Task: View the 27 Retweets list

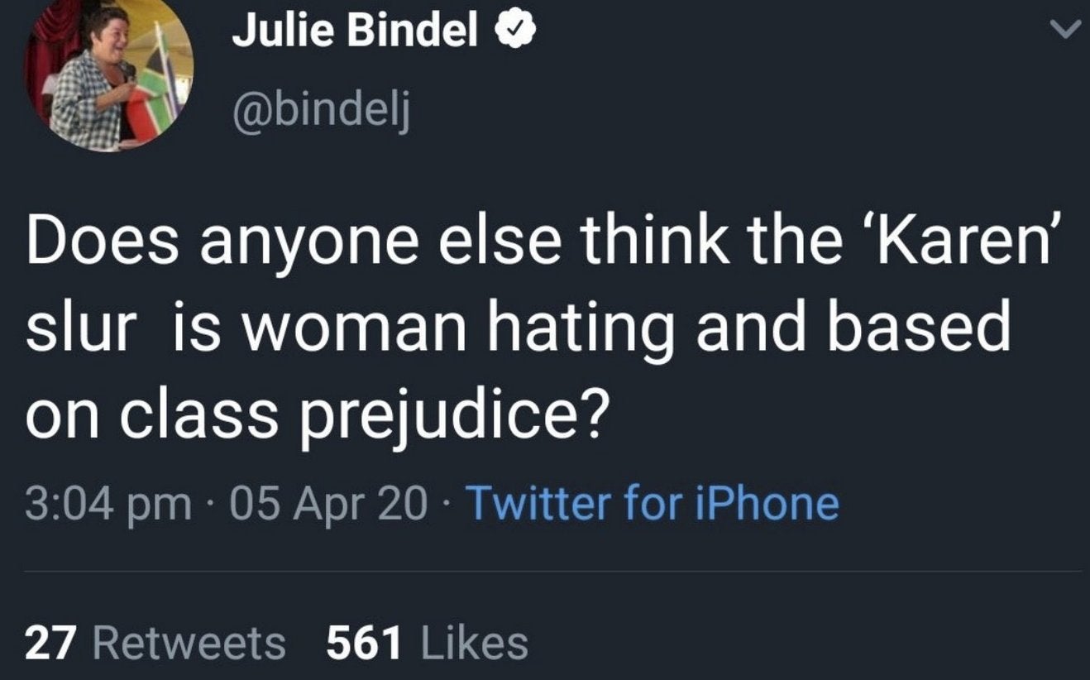Action: [x=155, y=643]
